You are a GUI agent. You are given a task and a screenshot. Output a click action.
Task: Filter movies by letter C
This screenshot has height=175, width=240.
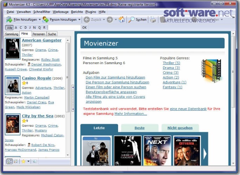pos(21,28)
